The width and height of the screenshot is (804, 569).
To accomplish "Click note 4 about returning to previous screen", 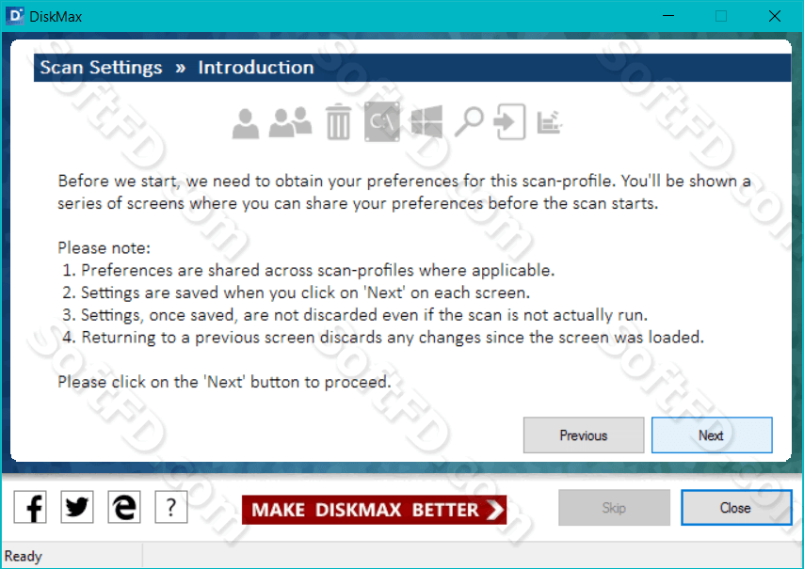I will (383, 338).
